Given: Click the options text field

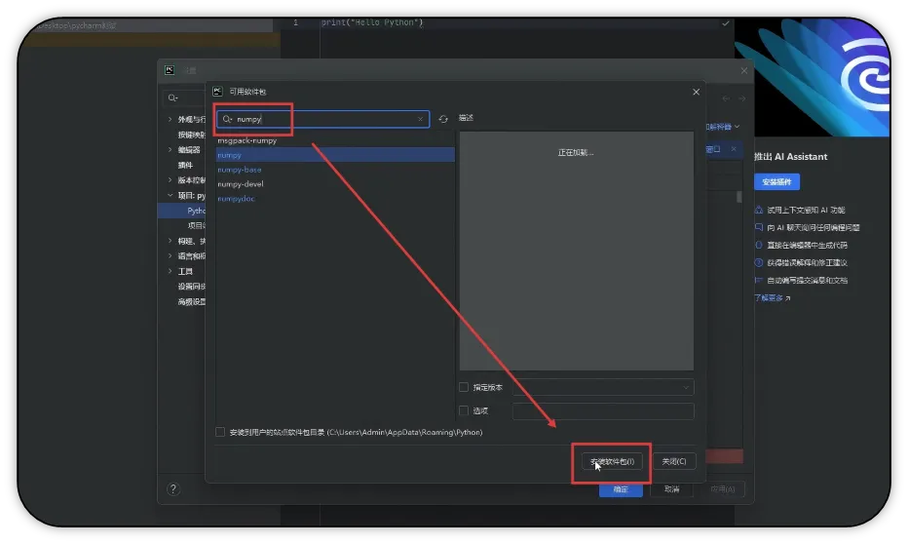Looking at the screenshot, I should coord(603,410).
